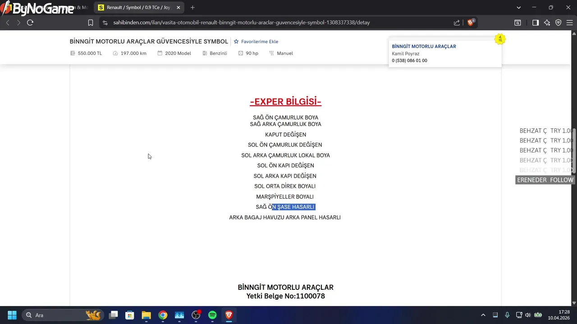Open the BİNNGİT MOTORLU ARAÇLAR seller link
The width and height of the screenshot is (577, 324).
tap(424, 46)
